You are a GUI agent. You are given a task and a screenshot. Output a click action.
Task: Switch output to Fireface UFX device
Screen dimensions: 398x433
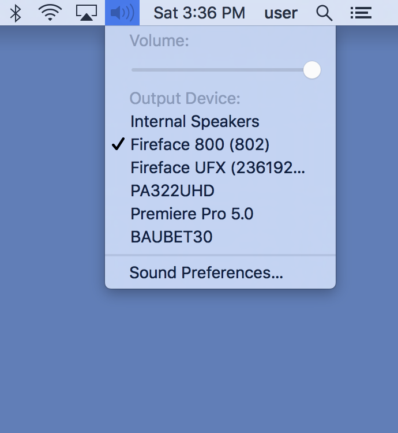pos(217,167)
